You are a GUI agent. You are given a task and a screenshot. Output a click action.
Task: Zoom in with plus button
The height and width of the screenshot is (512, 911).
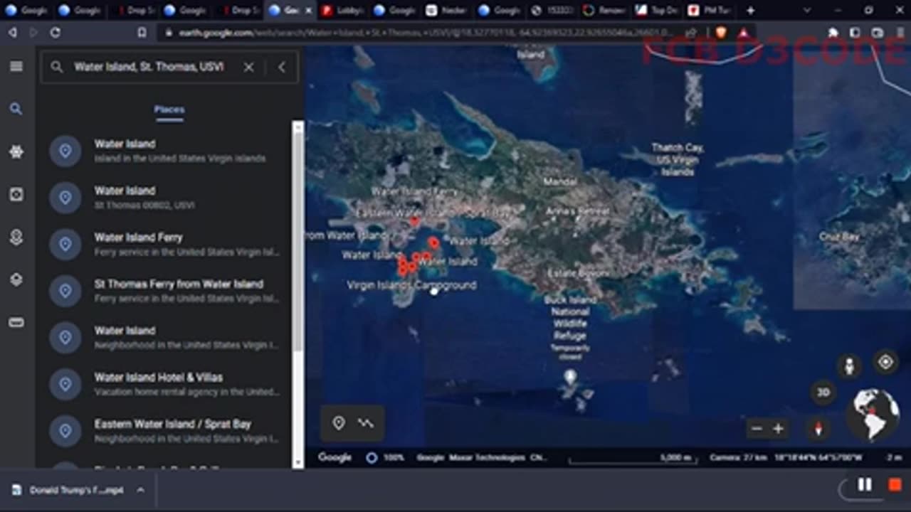[x=778, y=429]
